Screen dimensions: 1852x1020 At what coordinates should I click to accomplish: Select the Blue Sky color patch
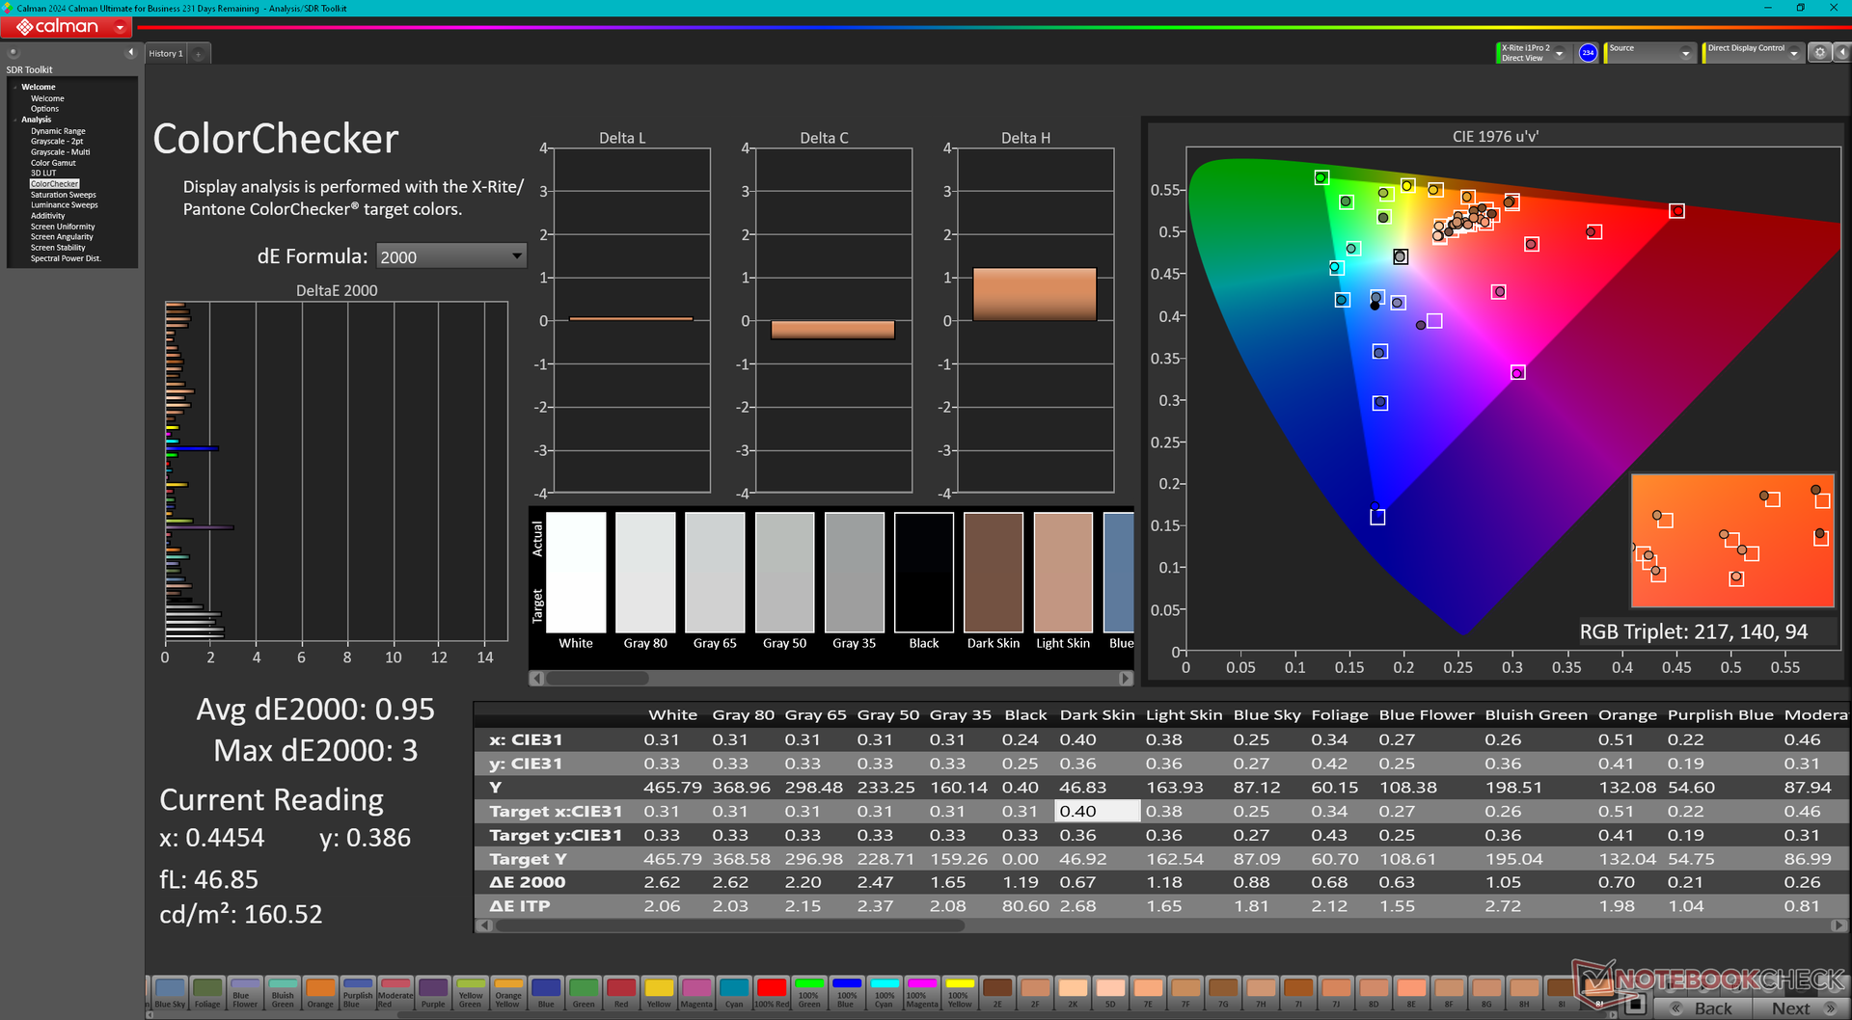(x=170, y=993)
